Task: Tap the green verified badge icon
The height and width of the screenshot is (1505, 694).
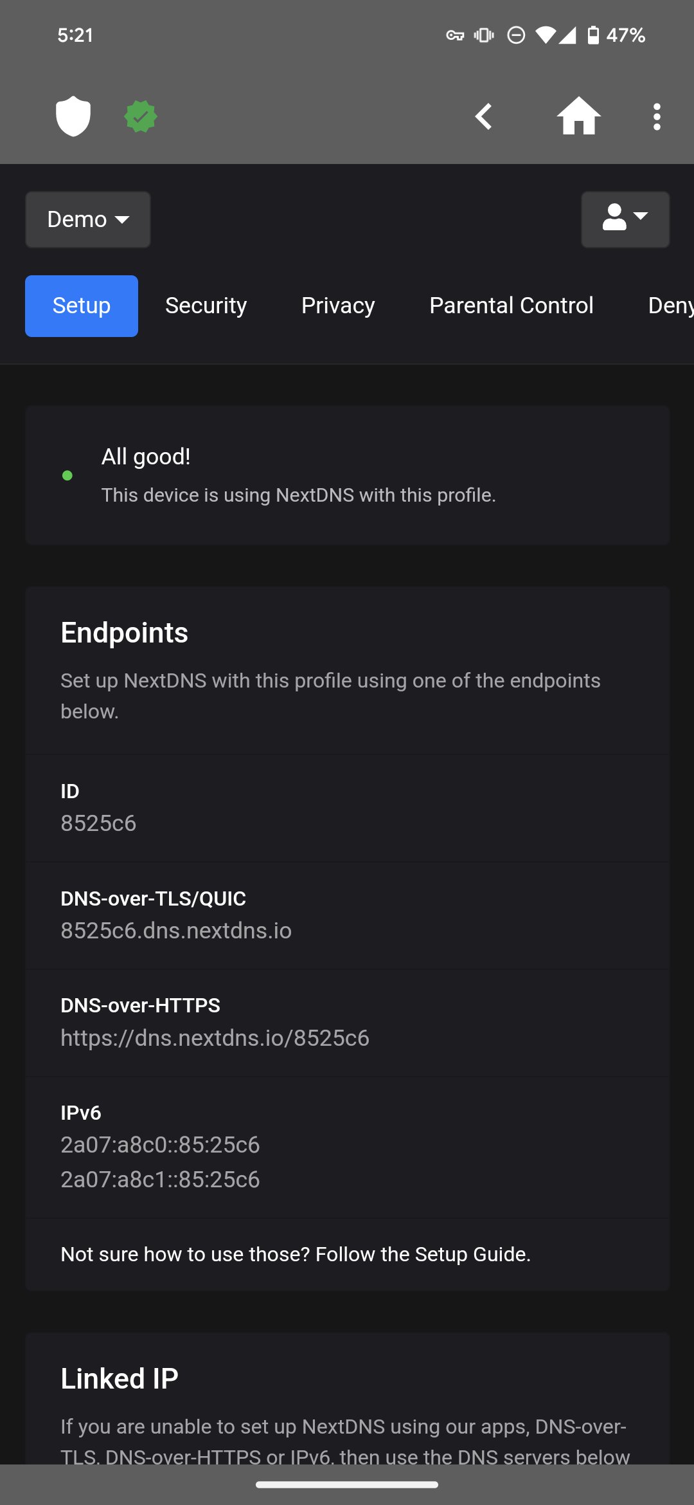Action: click(140, 116)
